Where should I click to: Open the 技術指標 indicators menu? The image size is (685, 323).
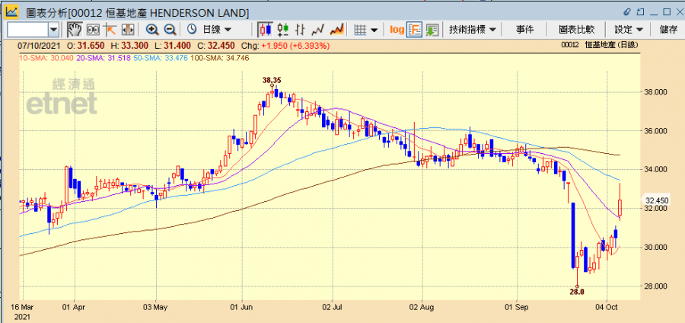pos(473,29)
